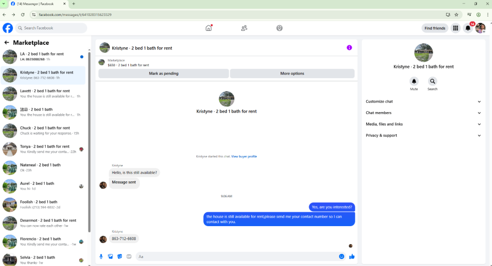The image size is (492, 266).
Task: Open Lavett 2 bed 1 bath conversation
Action: [x=43, y=94]
